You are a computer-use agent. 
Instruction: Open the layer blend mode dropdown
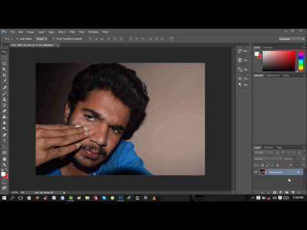point(268,159)
